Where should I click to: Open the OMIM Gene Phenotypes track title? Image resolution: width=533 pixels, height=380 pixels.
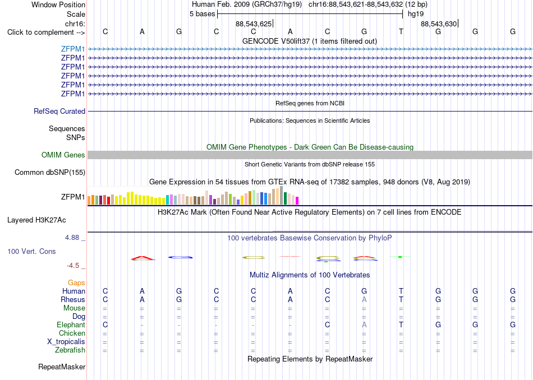pos(310,147)
